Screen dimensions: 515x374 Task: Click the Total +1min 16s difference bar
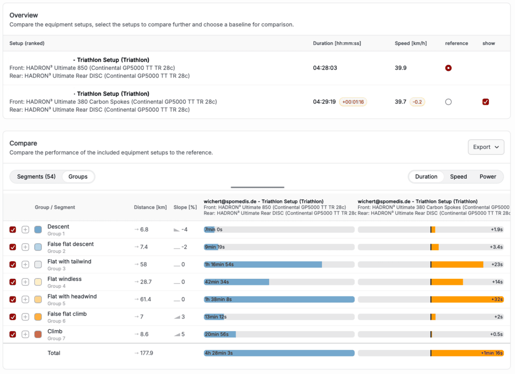(467, 353)
